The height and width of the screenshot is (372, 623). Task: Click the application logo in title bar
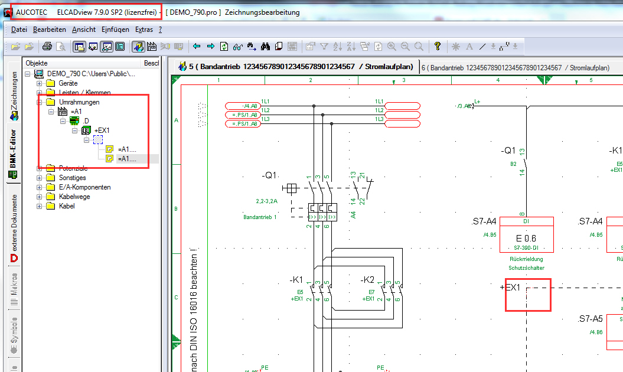(7, 12)
